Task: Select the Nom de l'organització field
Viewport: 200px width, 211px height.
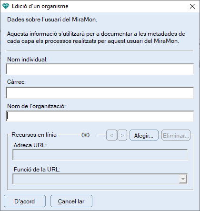Action: pos(100,116)
